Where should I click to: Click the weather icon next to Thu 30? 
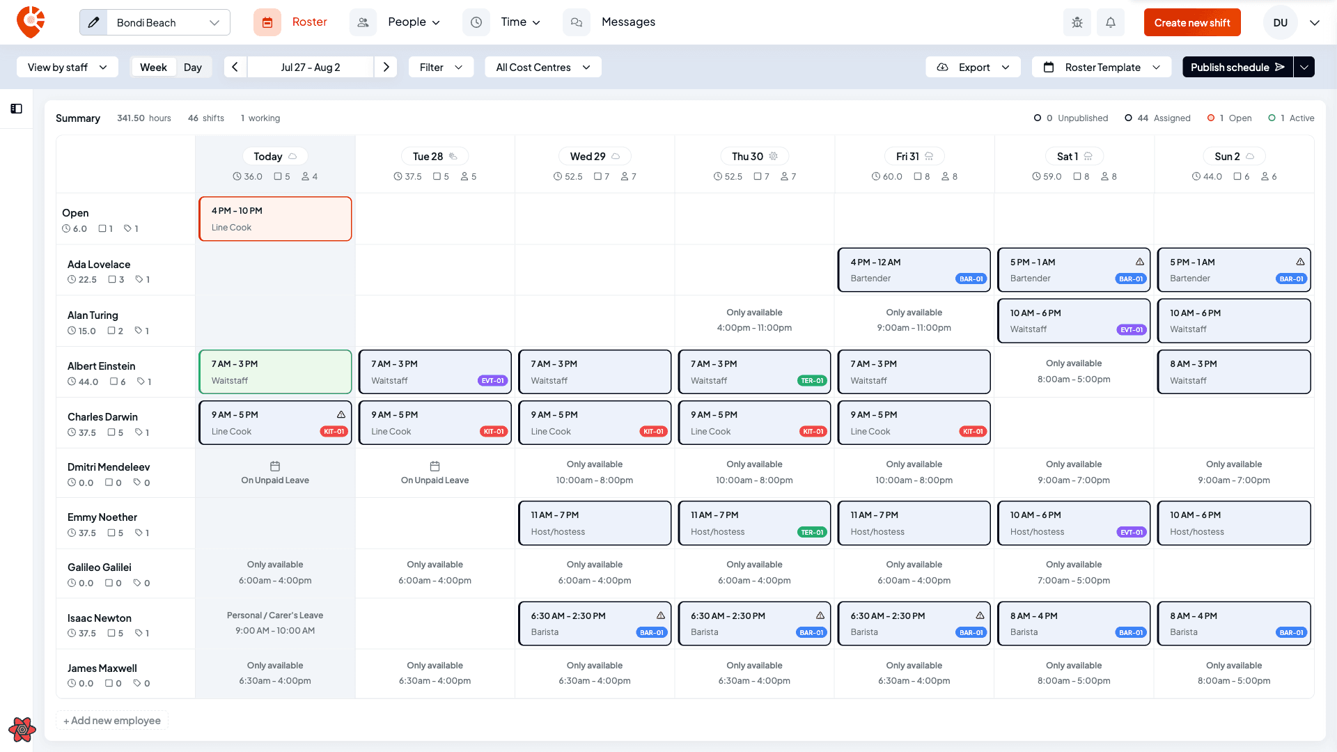773,156
